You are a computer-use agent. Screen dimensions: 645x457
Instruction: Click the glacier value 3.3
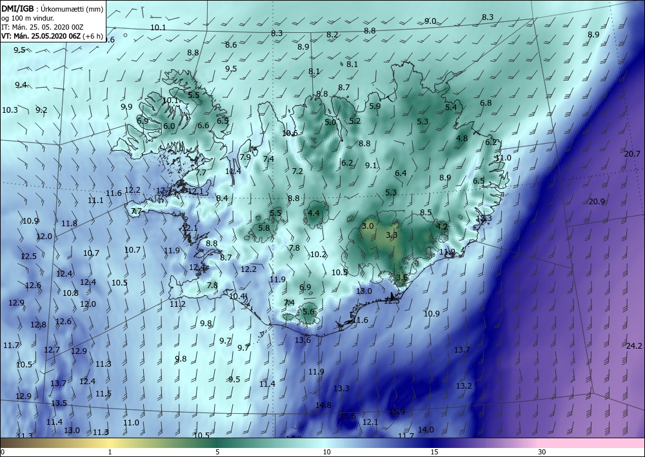pos(392,235)
